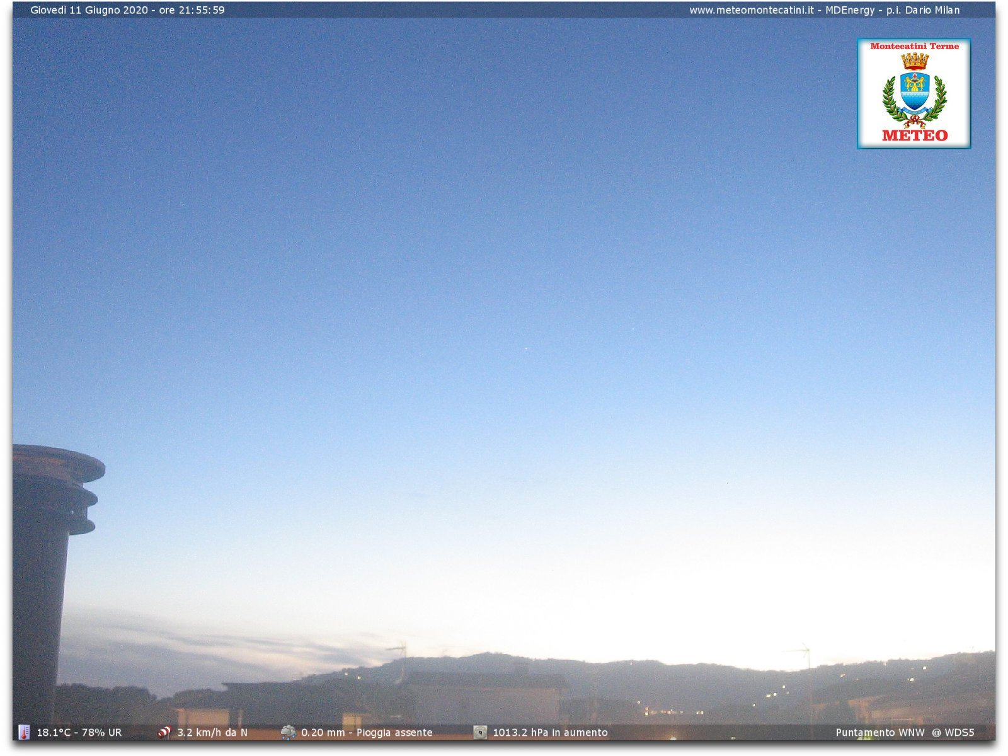Click the '1013.2 hPa in aumento' reading

550,733
